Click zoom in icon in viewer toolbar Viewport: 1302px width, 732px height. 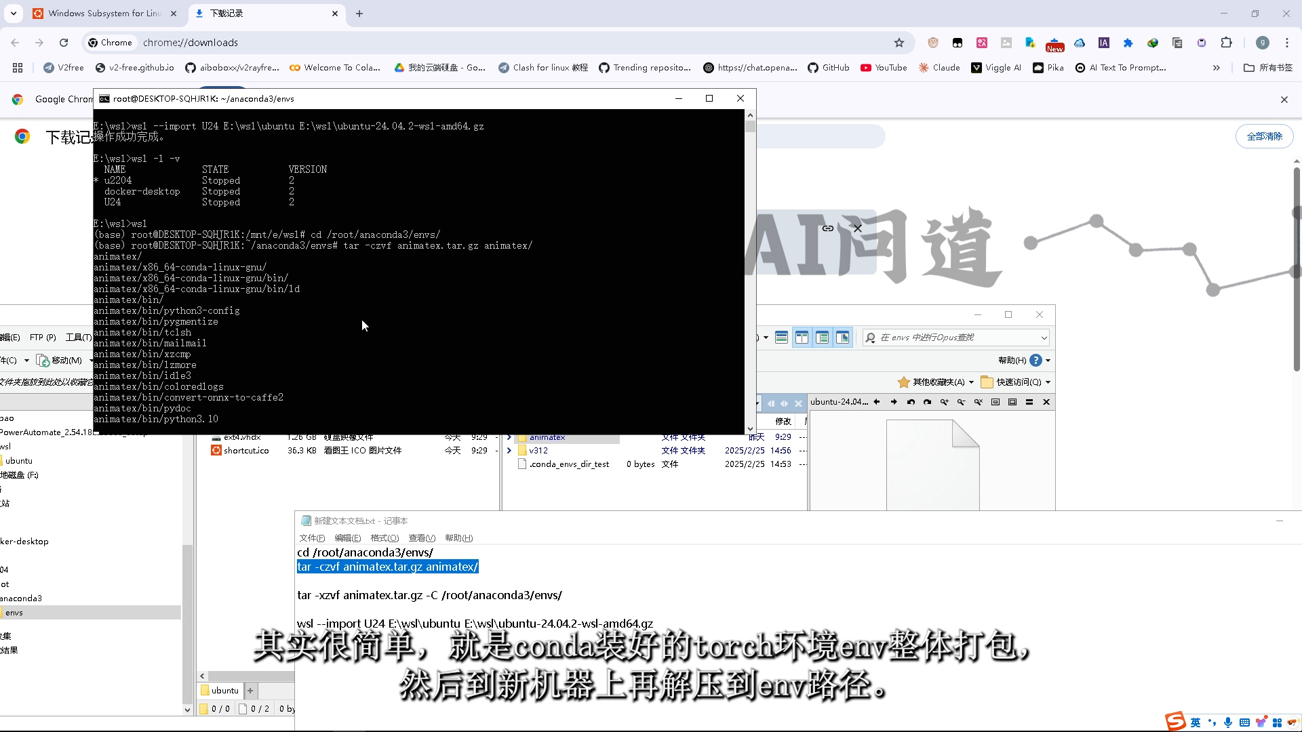[x=944, y=403]
